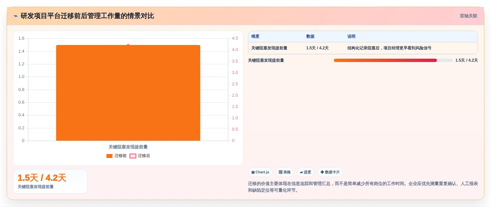Click the lightning icon beside the title
This screenshot has height=207, width=491.
coord(16,16)
